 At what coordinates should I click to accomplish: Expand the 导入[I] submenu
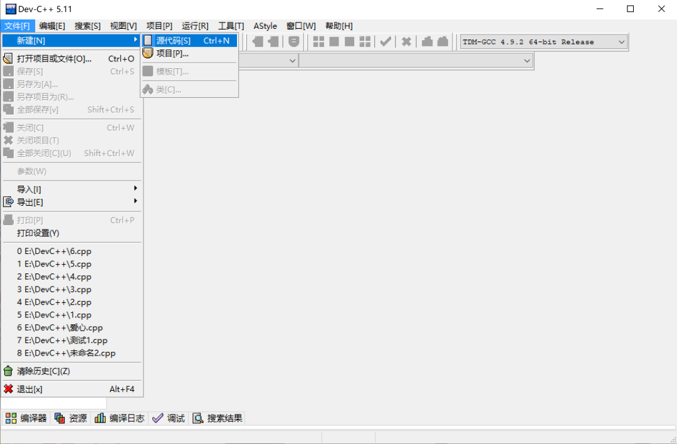click(x=71, y=189)
